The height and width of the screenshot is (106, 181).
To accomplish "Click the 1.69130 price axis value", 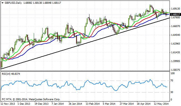I will tap(176, 9).
